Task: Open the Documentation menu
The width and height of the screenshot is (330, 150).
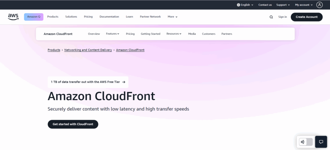Action: pyautogui.click(x=109, y=17)
